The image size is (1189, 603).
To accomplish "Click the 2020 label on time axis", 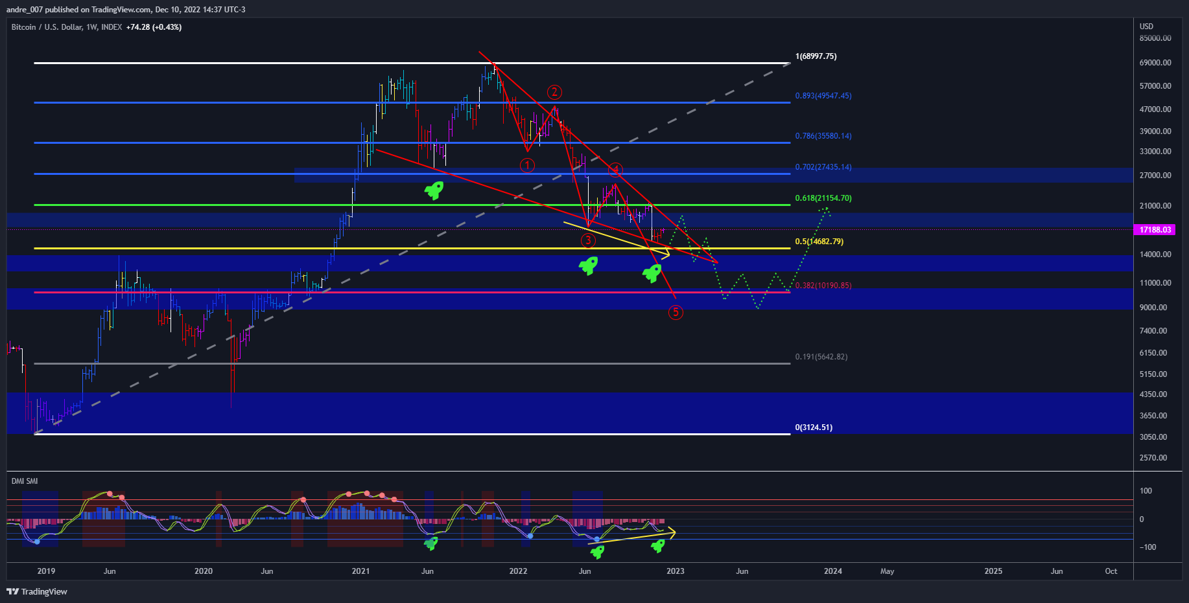I will pyautogui.click(x=204, y=571).
